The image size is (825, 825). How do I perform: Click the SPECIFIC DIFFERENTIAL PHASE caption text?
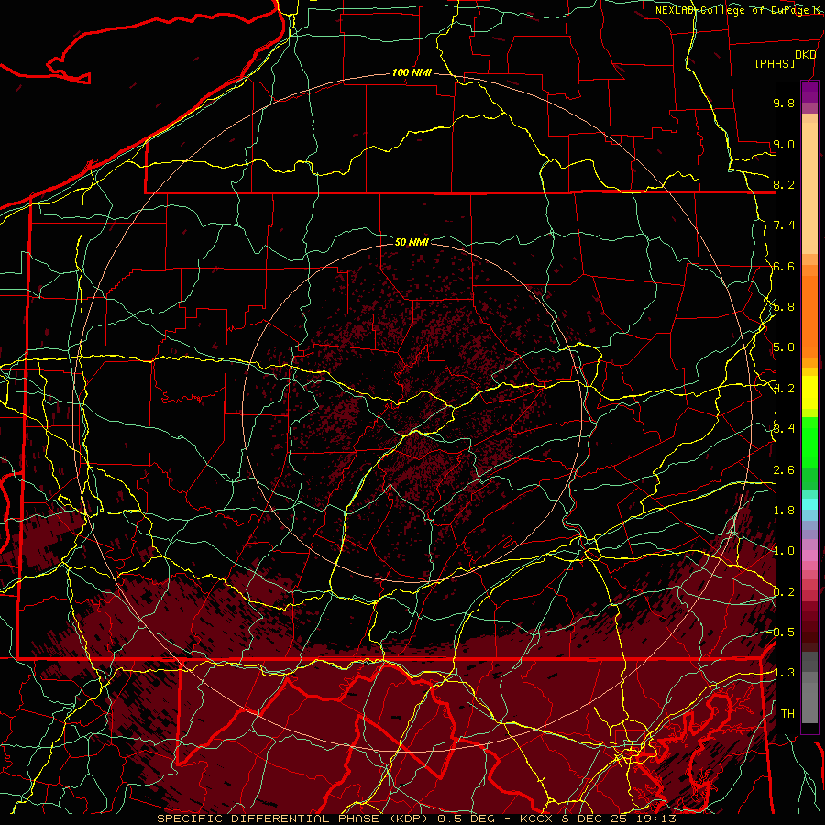click(268, 819)
